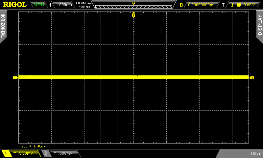The height and width of the screenshot is (158, 263).
Task: Click the channel 1 DC coupling icon
Action: coord(14,153)
